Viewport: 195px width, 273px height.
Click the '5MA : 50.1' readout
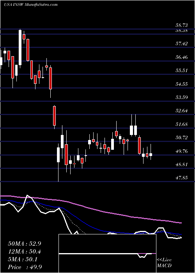click(22, 259)
